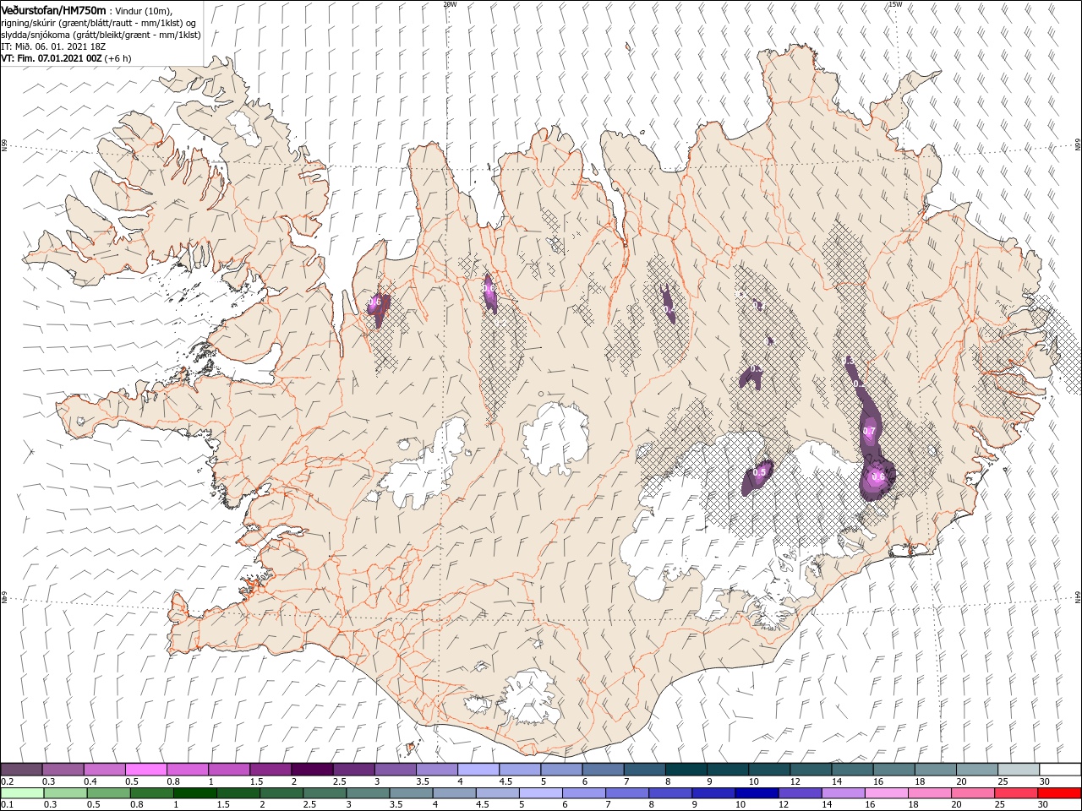Click the '0.5' value on the map
Image resolution: width=1082 pixels, height=811 pixels.
coord(759,472)
